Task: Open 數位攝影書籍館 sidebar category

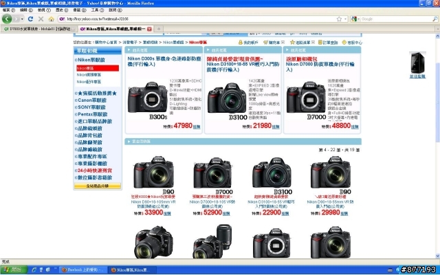Action: pos(95,177)
